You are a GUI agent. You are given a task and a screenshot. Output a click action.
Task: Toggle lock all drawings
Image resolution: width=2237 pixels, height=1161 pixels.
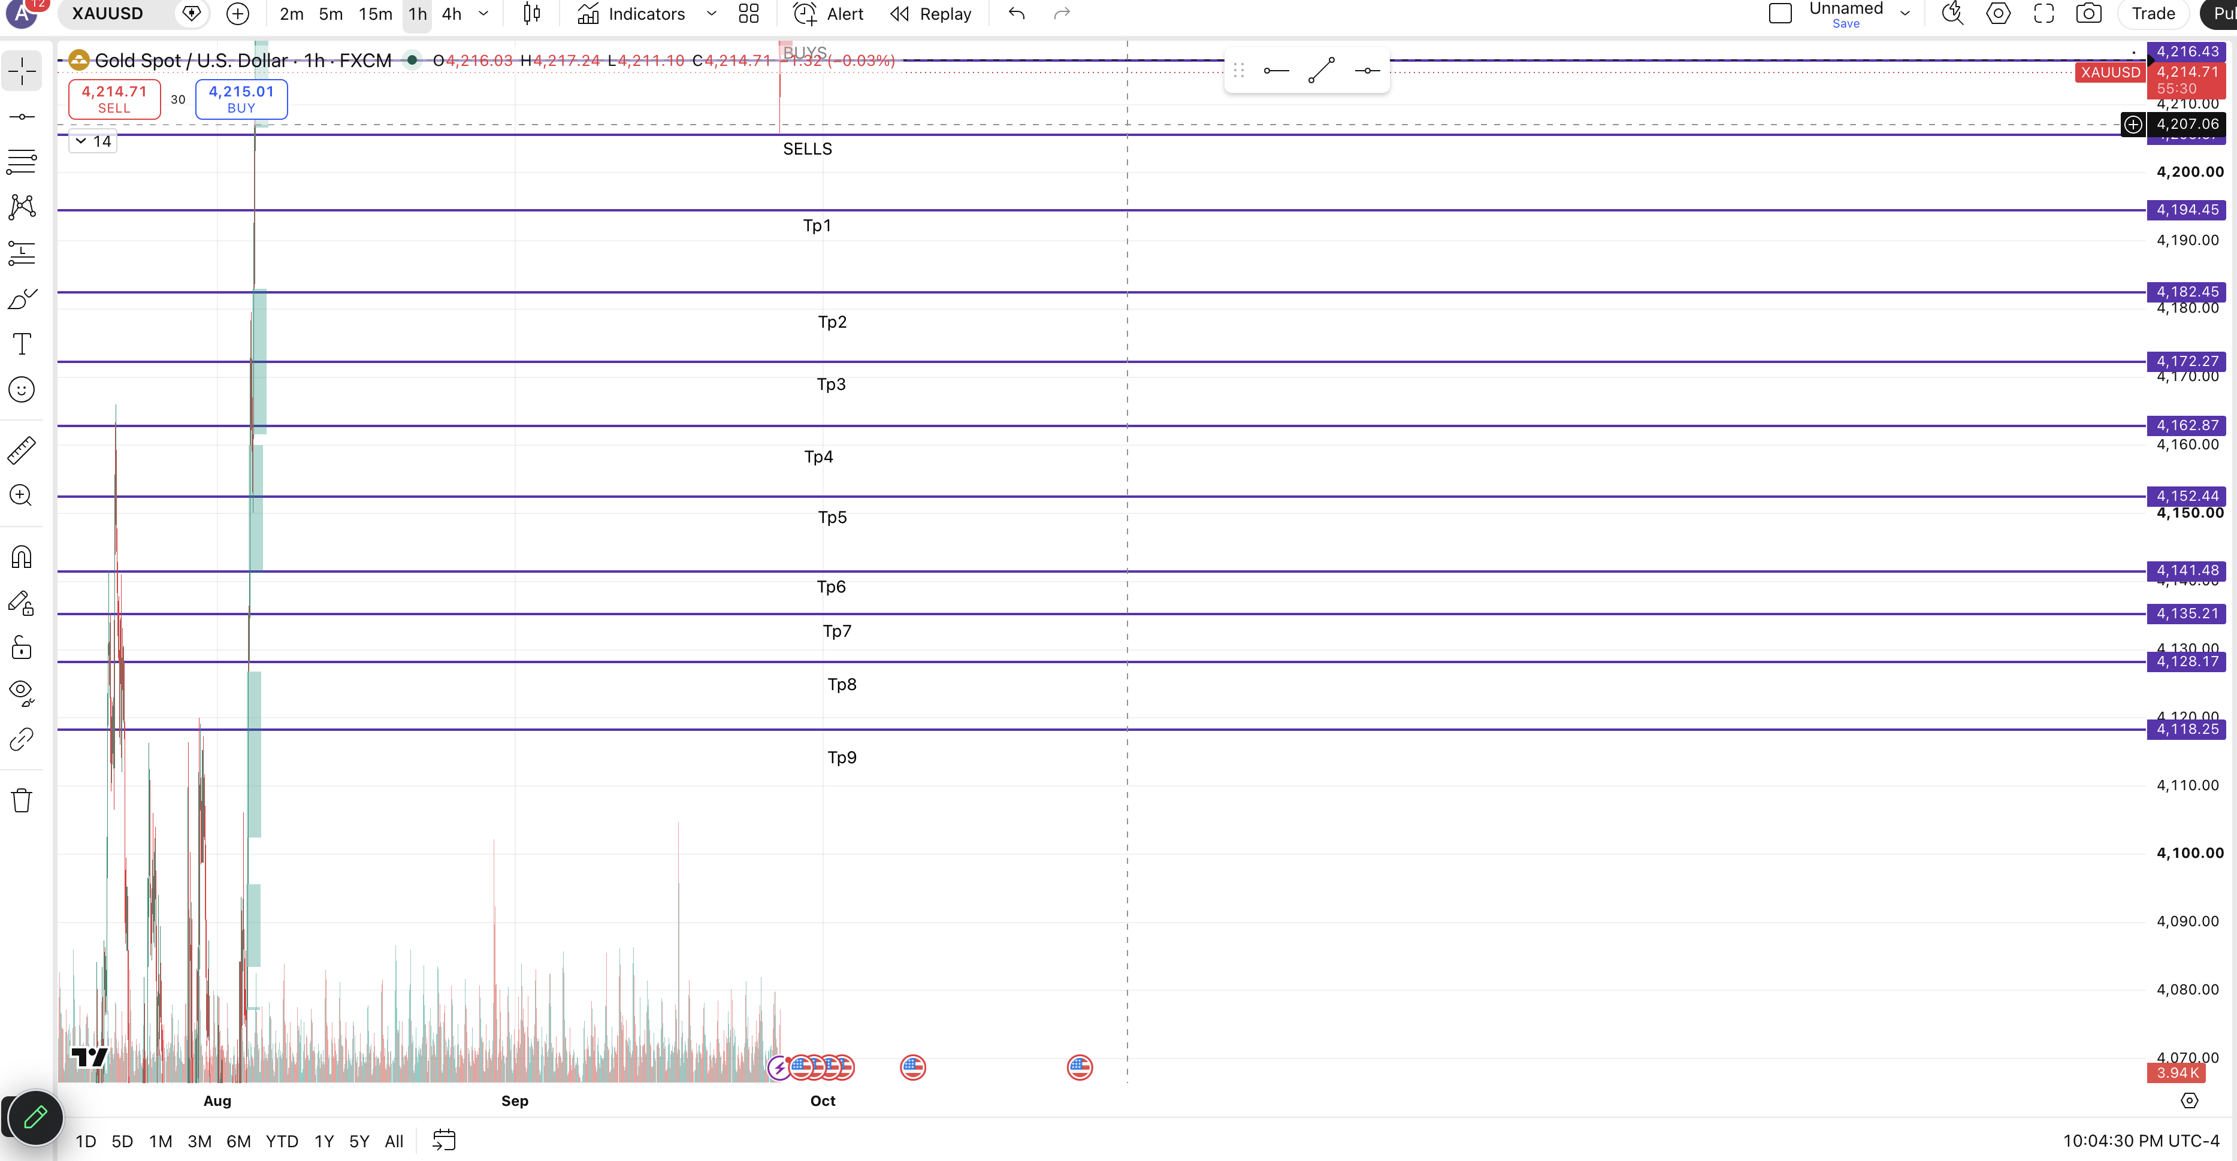click(x=22, y=648)
